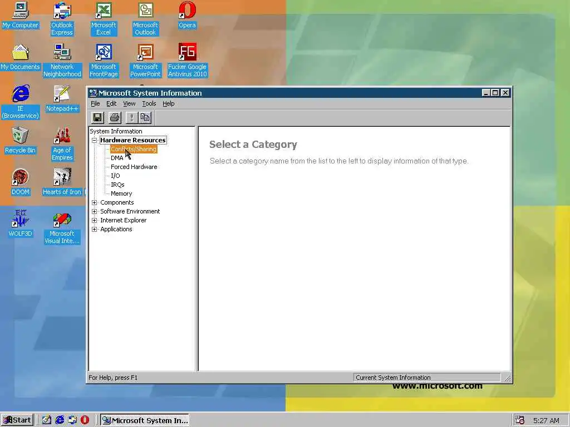The height and width of the screenshot is (427, 570).
Task: Click the Start button
Action: (17, 420)
